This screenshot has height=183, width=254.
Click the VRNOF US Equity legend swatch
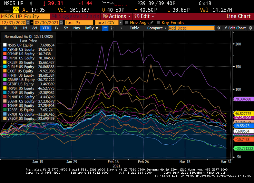click(x=5, y=114)
